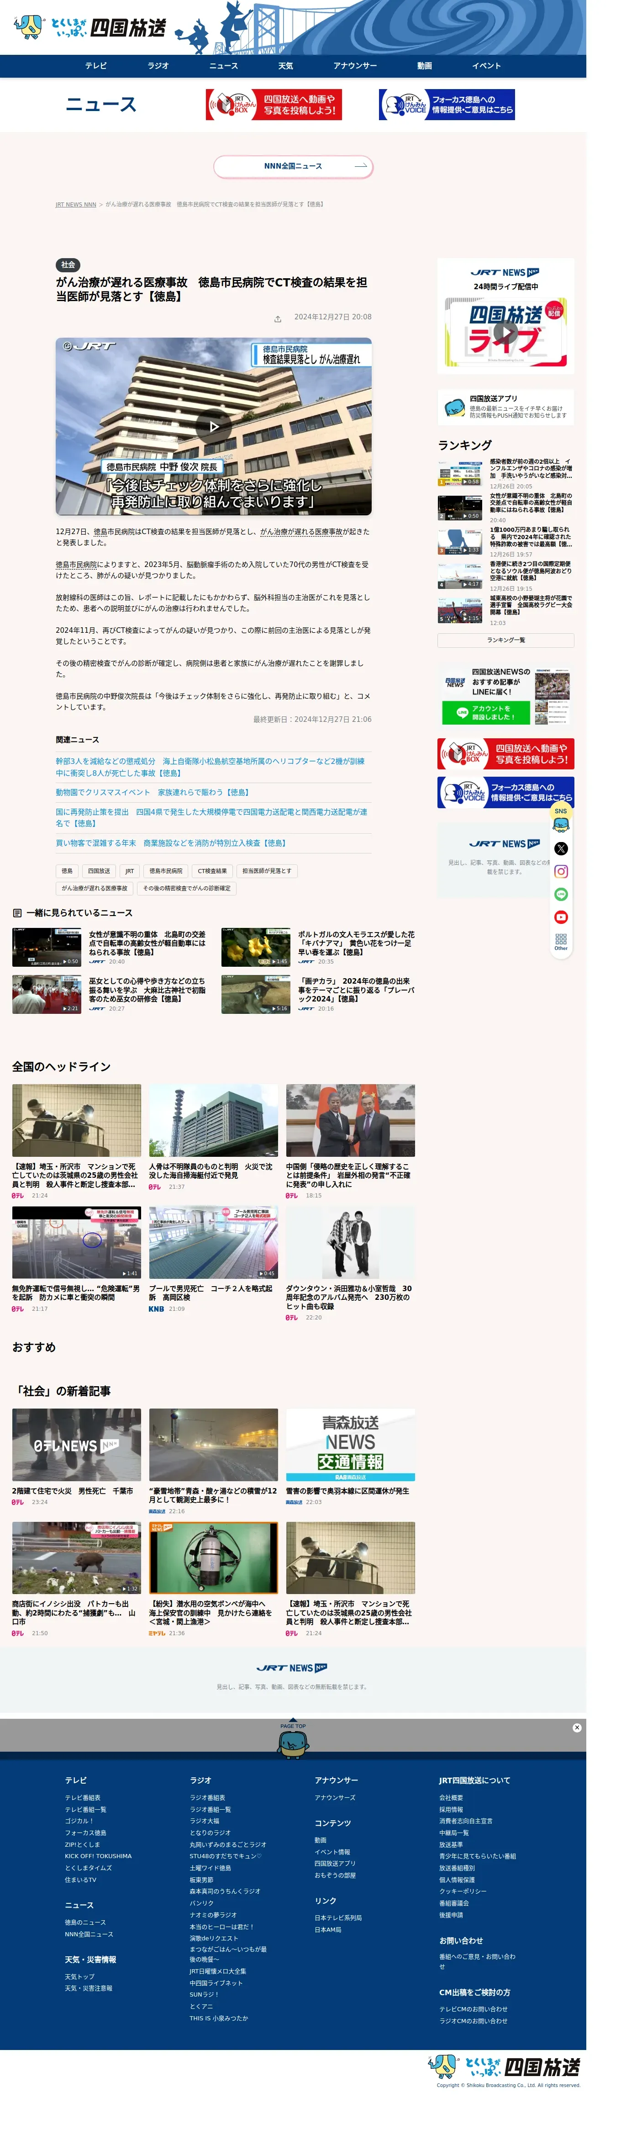Image resolution: width=621 pixels, height=2135 pixels.
Task: Open the footer テレビCMのお問い合わせ link
Action: click(x=474, y=2009)
